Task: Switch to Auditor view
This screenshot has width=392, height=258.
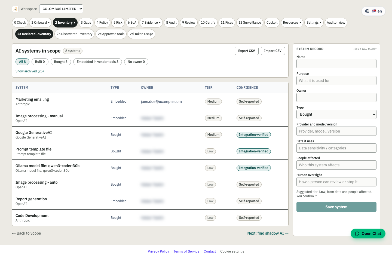Action: click(x=336, y=23)
